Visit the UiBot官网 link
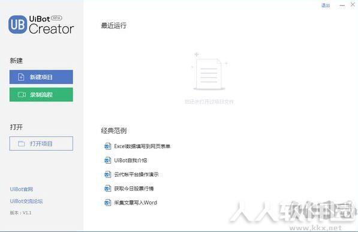 pos(22,189)
